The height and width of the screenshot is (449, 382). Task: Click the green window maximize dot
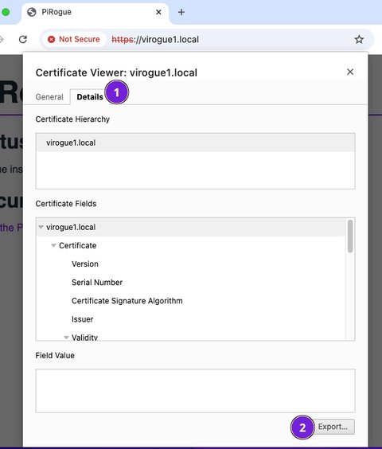[6, 12]
